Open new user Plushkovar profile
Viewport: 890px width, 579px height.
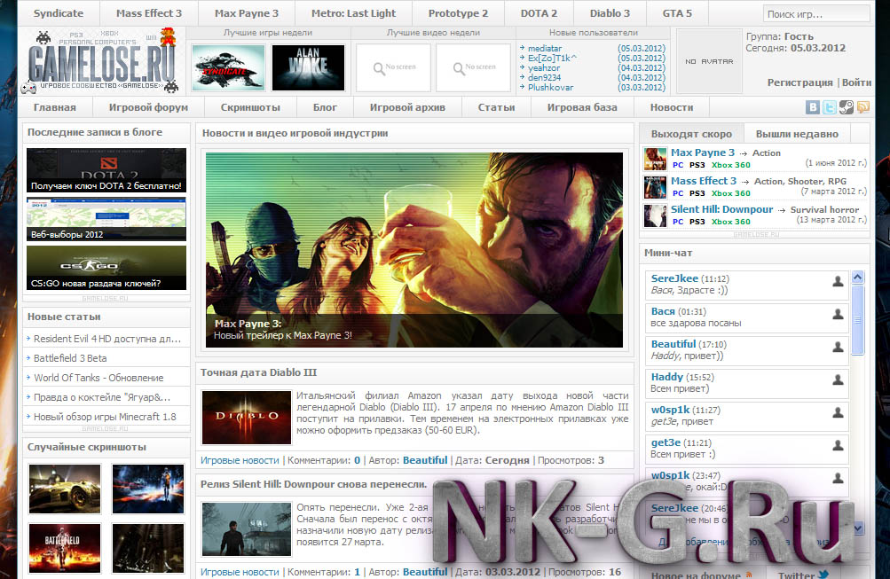click(x=550, y=87)
